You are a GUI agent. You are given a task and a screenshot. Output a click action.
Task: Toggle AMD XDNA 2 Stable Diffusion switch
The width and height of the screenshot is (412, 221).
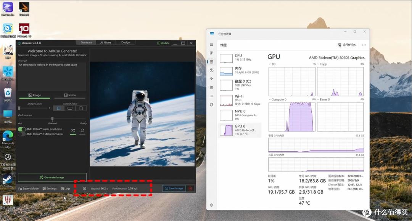tap(21, 134)
